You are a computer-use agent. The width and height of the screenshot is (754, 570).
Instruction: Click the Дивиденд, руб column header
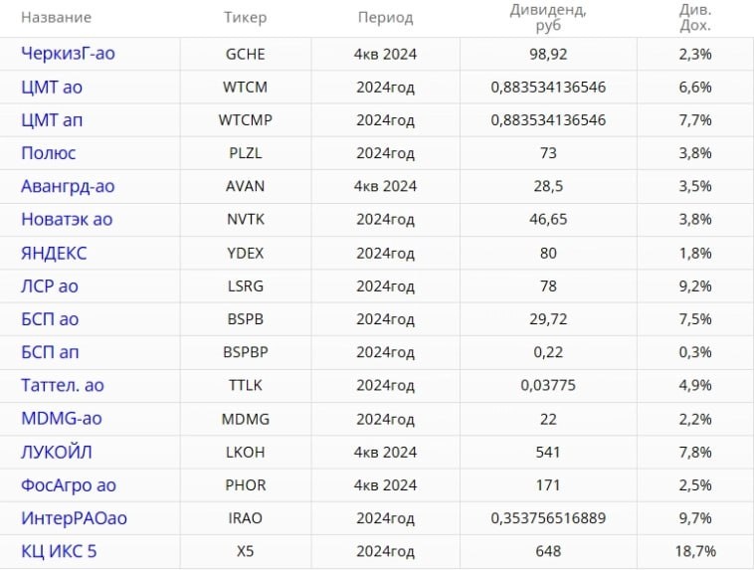click(547, 18)
